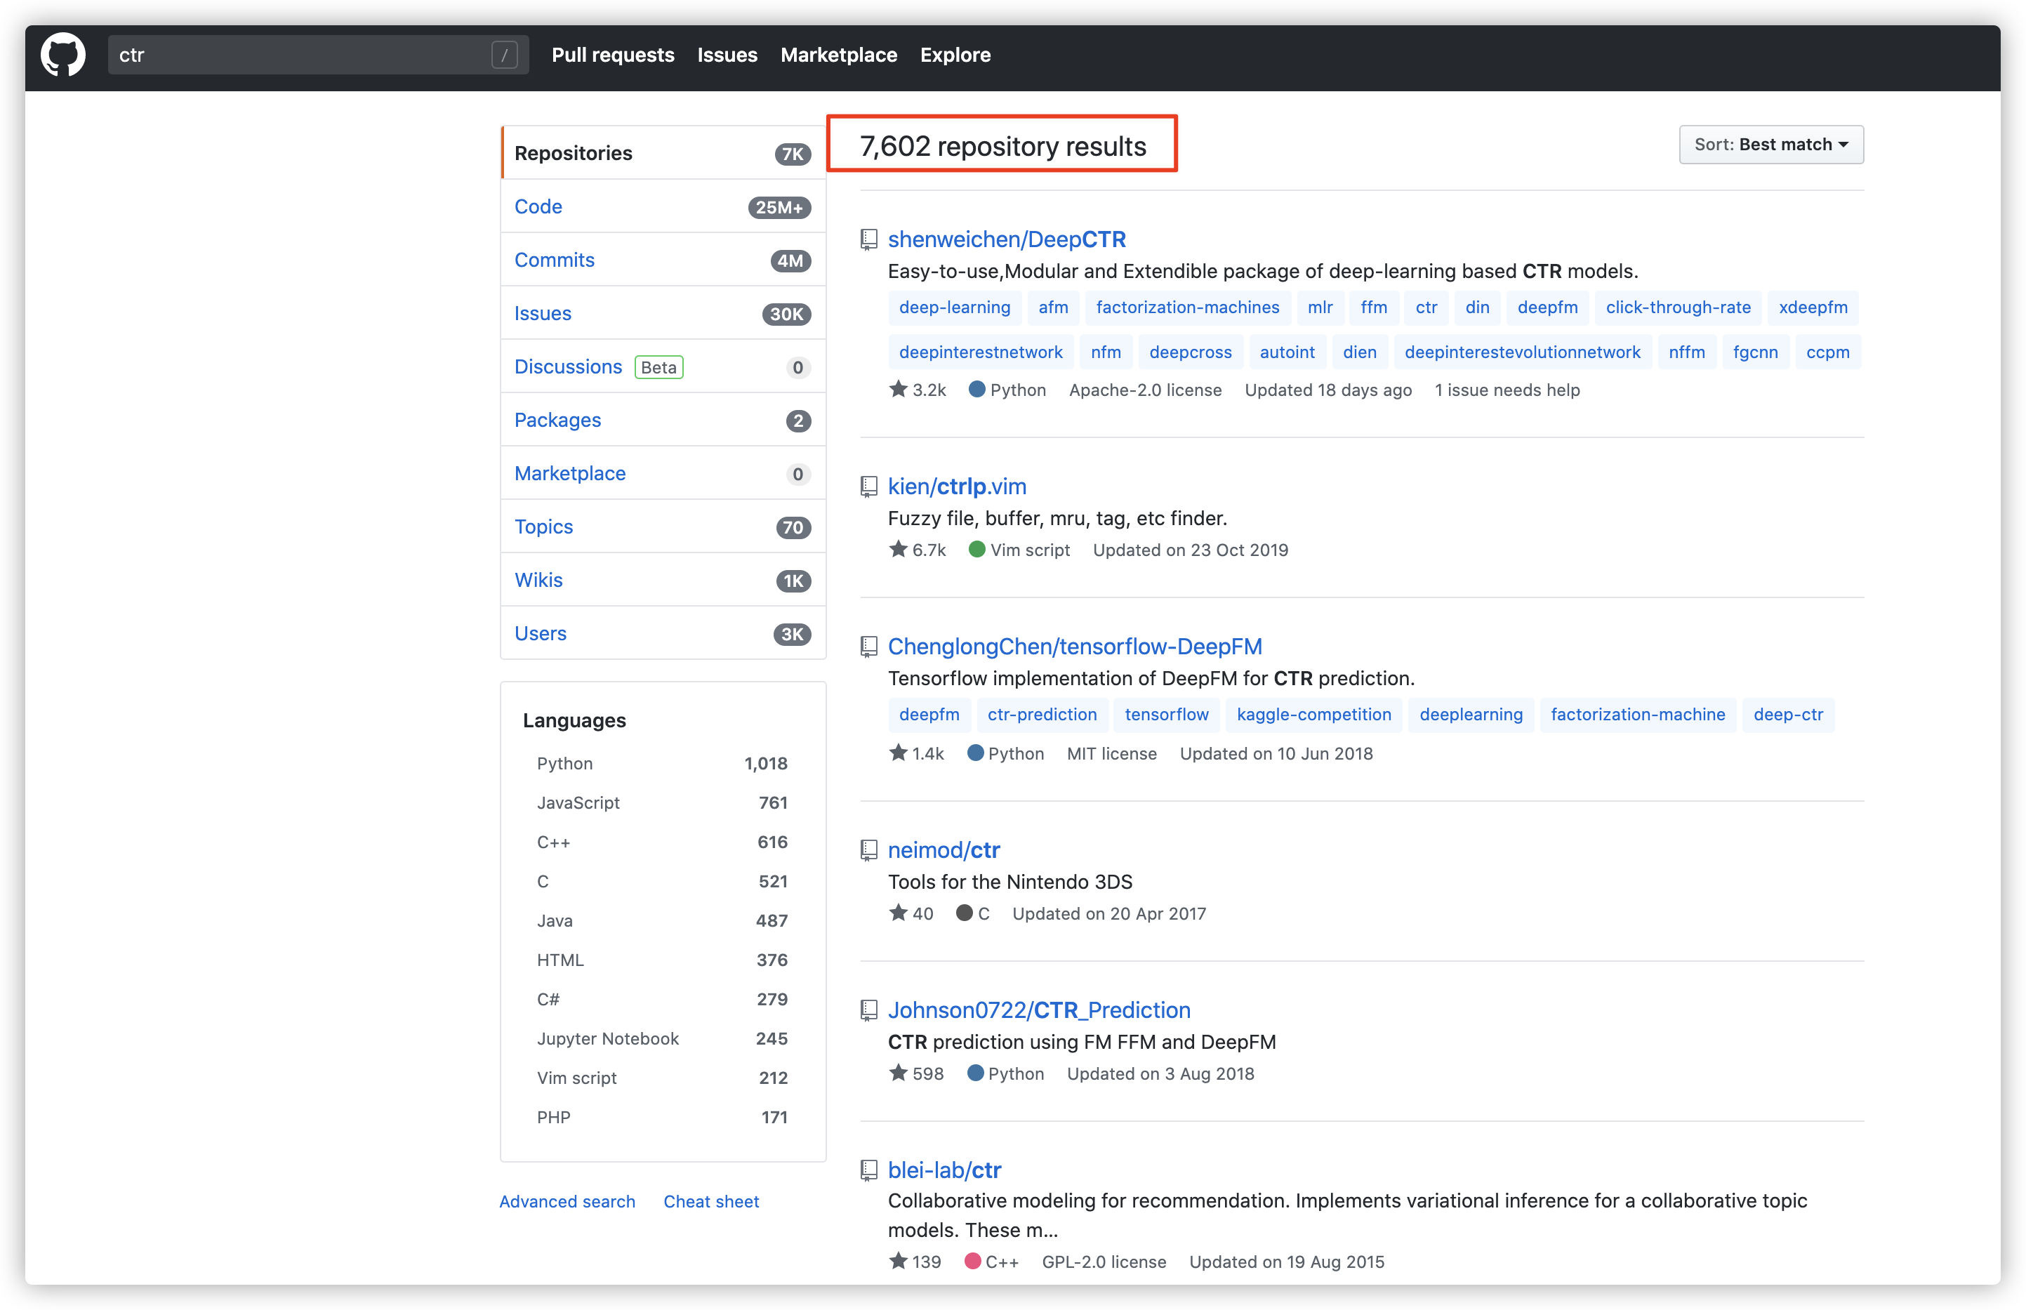Viewport: 2026px width, 1310px height.
Task: Click the repo icon next to kien/ctrlp.vim
Action: 868,487
